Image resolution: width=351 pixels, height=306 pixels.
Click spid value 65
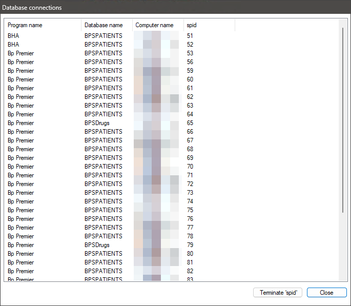point(190,123)
